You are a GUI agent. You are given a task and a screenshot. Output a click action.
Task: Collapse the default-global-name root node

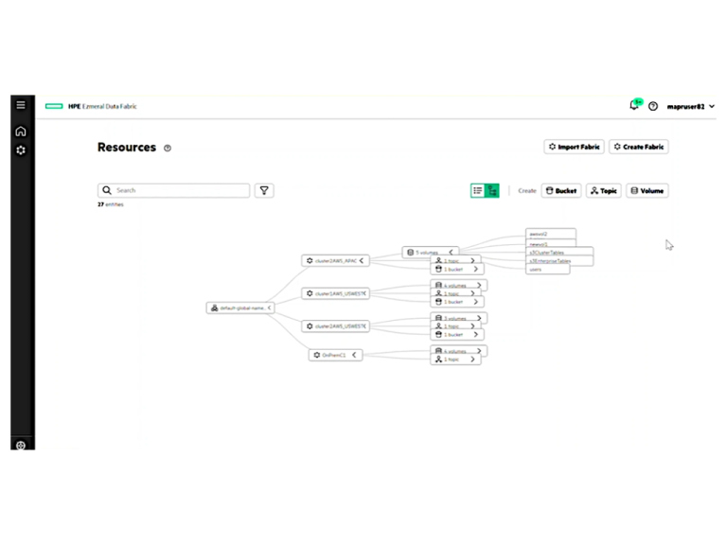pos(270,308)
